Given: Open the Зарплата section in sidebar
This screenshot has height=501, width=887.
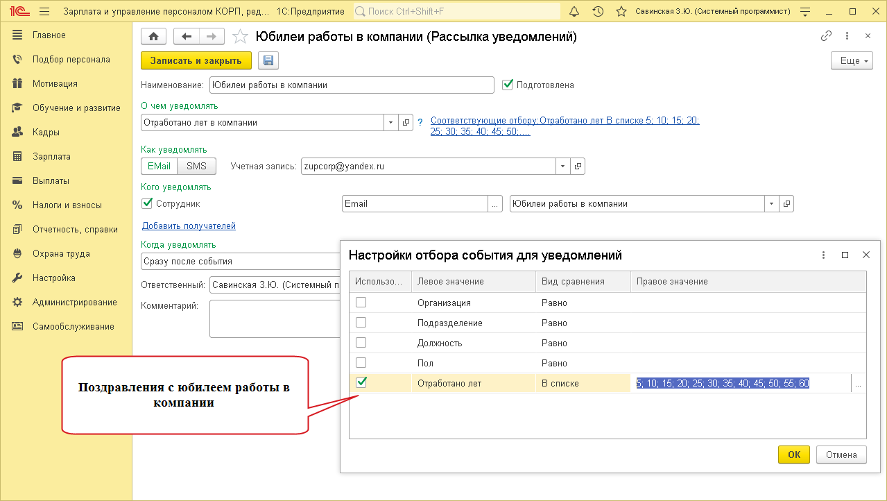Looking at the screenshot, I should [x=51, y=156].
